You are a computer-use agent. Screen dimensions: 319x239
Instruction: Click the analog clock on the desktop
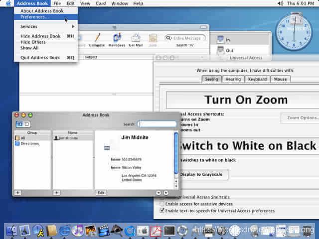(x=294, y=32)
